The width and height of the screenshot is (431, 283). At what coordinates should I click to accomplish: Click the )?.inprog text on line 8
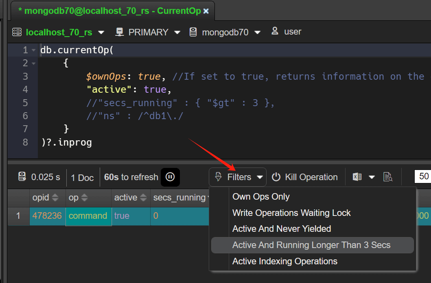coord(66,142)
